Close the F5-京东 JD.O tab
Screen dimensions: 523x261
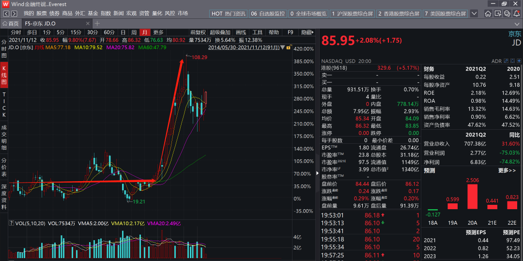[x=88, y=23]
